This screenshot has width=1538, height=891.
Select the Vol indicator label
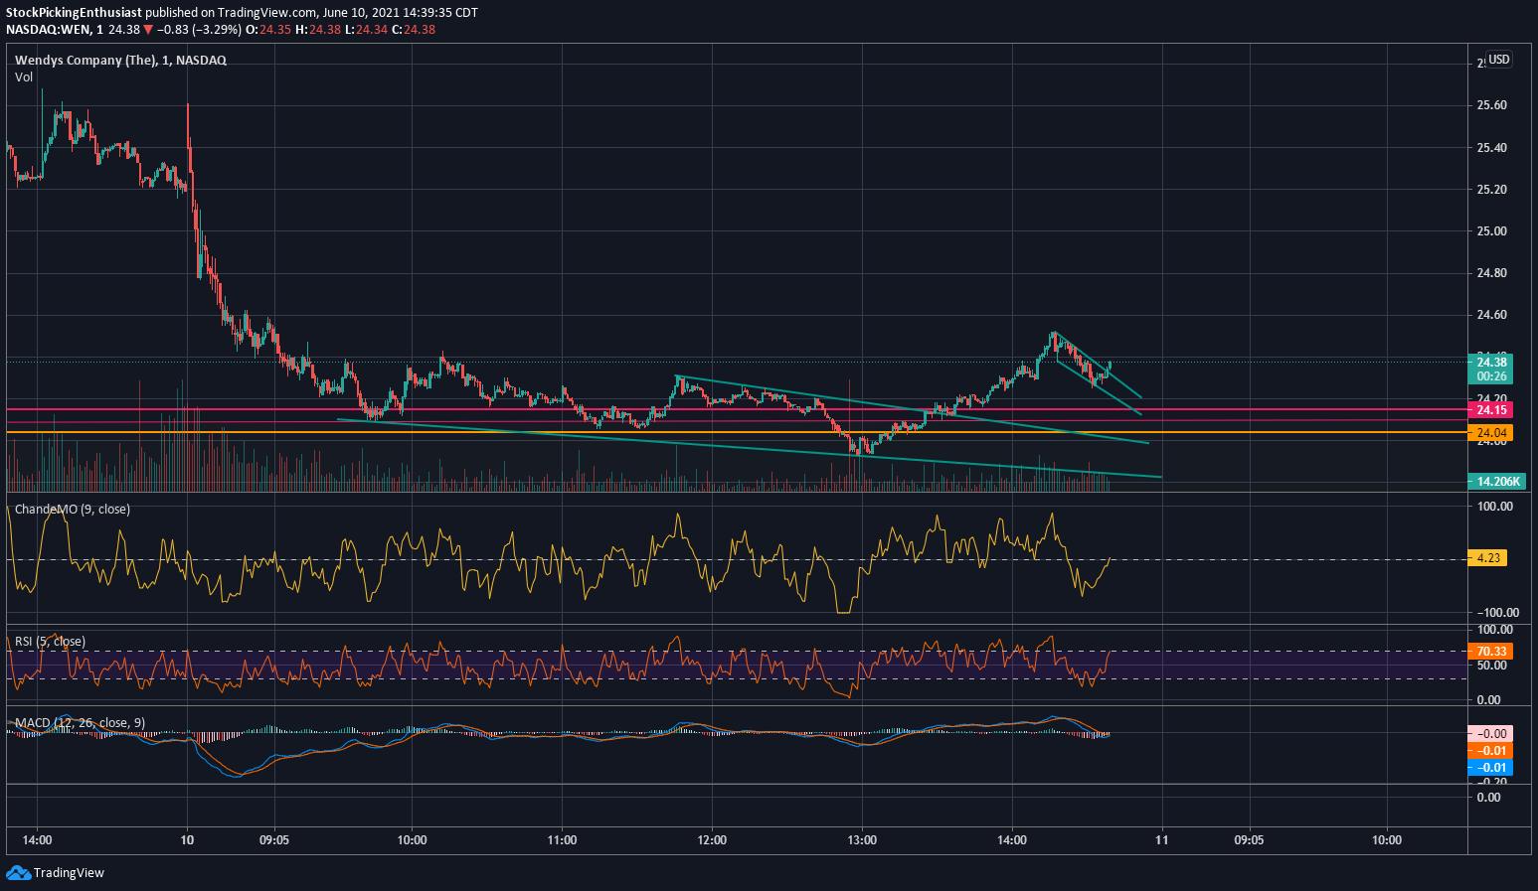point(24,76)
